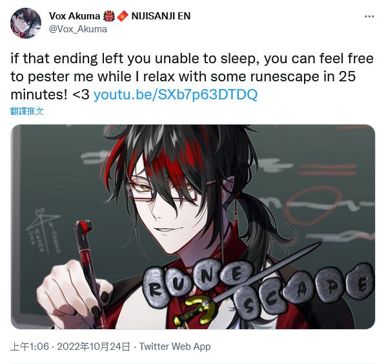Click the red chalk circle on blackboard
Image resolution: width=386 pixels, height=364 pixels.
point(312,205)
